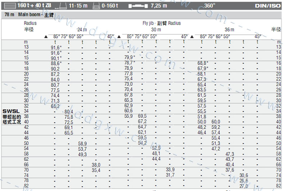Click the 58,9 value in the 50 m row
284x191 pixels.
coord(82,143)
